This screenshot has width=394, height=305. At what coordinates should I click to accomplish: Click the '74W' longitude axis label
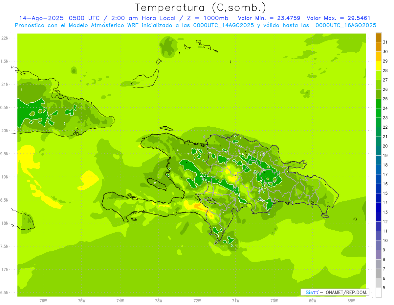120,300
